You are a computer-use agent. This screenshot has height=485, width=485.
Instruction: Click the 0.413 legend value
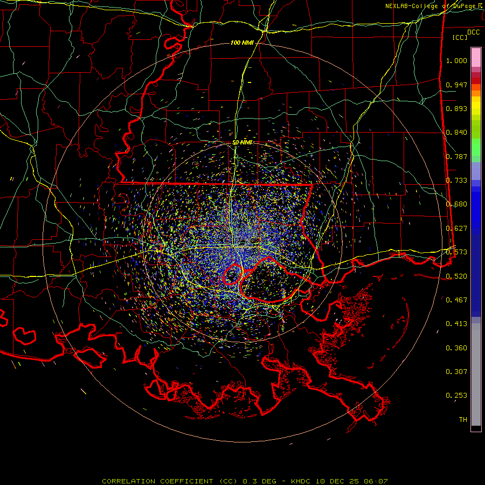point(456,324)
